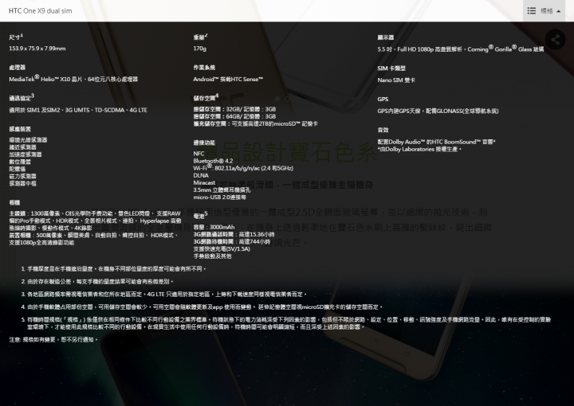Click the 3G talk time 15.36 hours line

pos(234,235)
